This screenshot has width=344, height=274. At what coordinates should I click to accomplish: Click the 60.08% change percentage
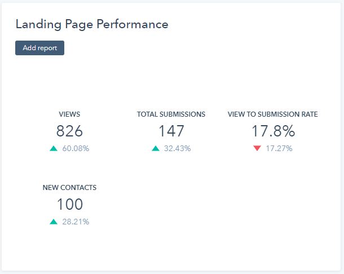(76, 149)
